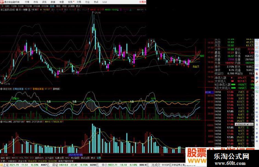The width and height of the screenshot is (259, 167).
Task: Click the red figure icon in right toolbar
Action: coord(257,73)
